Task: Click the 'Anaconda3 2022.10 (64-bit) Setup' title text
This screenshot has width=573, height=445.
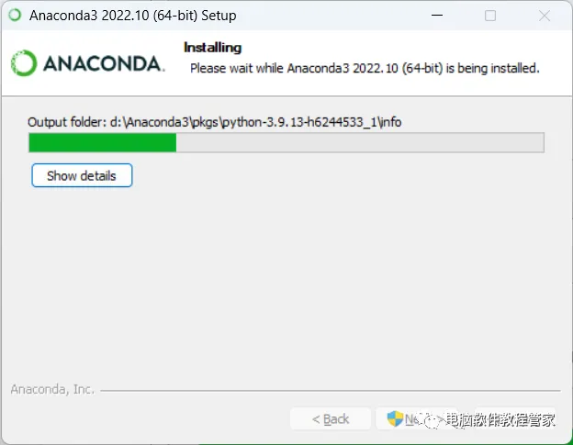Action: 133,16
